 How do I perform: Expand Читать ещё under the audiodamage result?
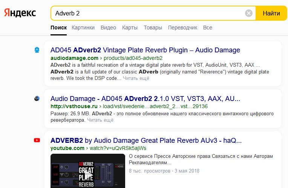coord(136,78)
